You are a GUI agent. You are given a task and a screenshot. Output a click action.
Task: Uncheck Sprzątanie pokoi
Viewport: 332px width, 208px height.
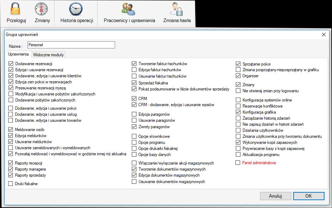point(238,64)
